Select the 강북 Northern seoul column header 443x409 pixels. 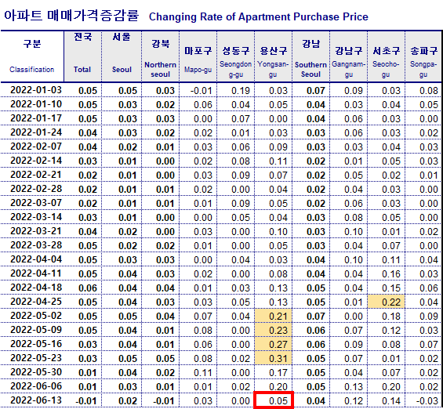[x=160, y=56]
